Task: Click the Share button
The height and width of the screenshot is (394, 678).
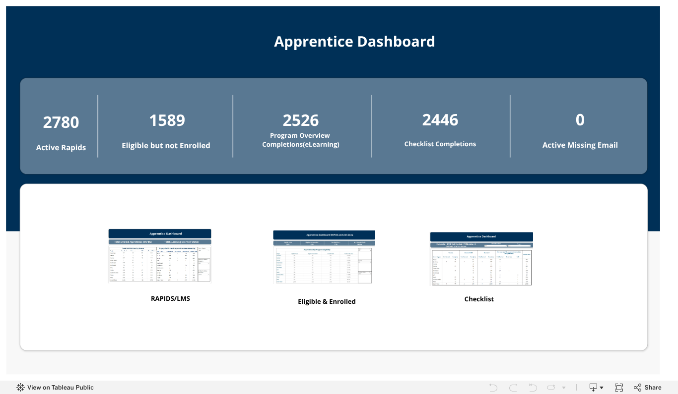Action: (648, 388)
